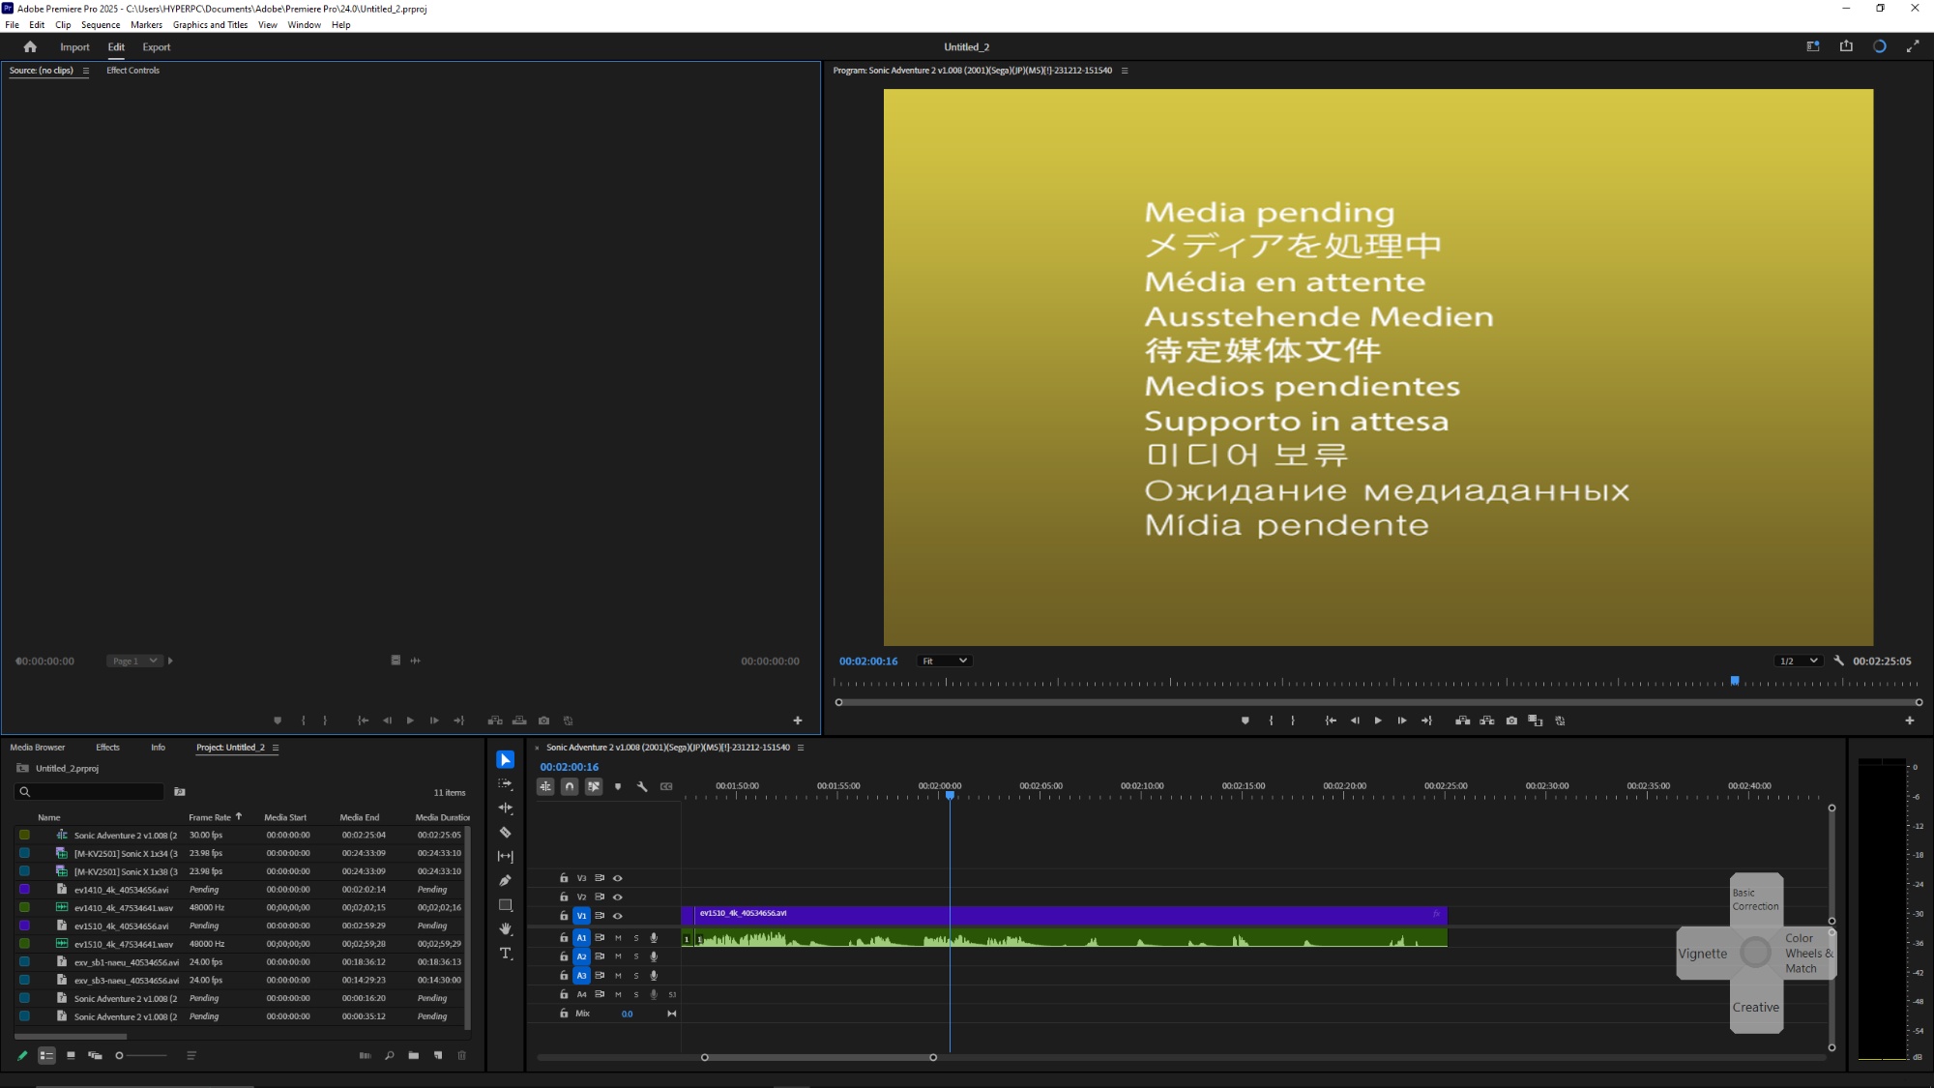Select the Type tool
Screen dimensions: 1934x1088
pos(505,954)
